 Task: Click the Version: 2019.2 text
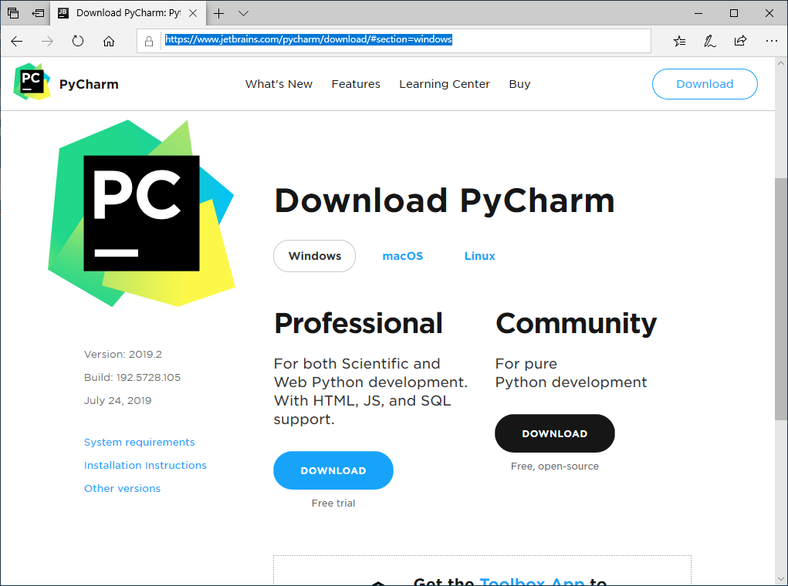coord(123,355)
